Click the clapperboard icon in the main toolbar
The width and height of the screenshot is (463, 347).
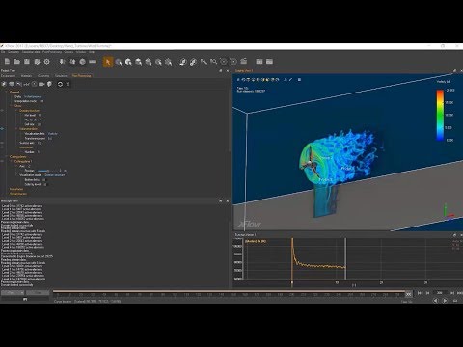click(244, 61)
